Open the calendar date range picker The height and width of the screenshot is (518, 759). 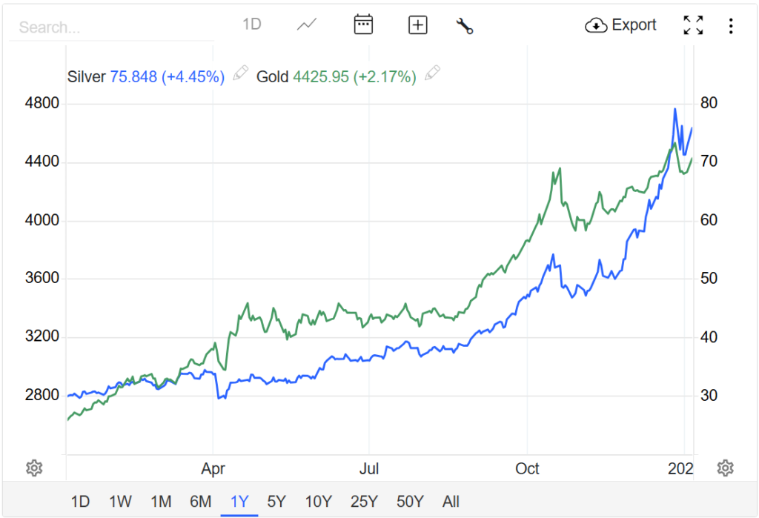point(363,24)
